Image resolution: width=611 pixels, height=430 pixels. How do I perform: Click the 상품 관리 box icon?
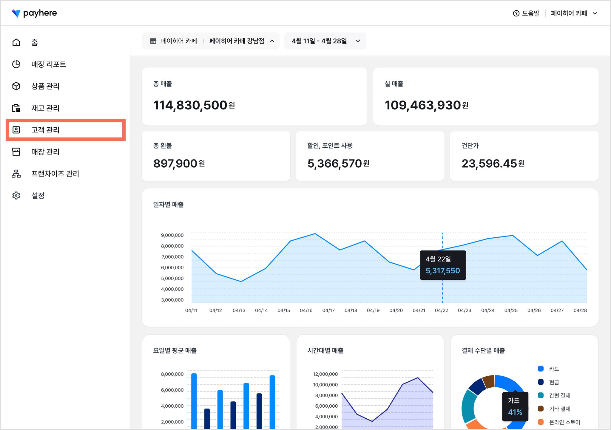[16, 86]
